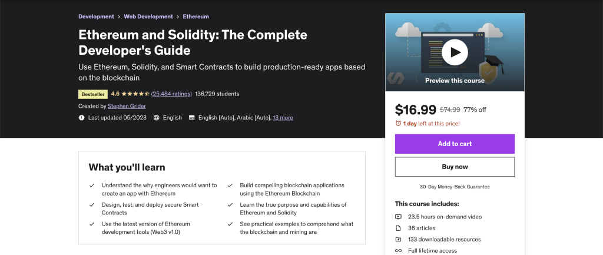Open the Development breadcrumb
Viewport: 603px width, 255px height.
click(96, 16)
